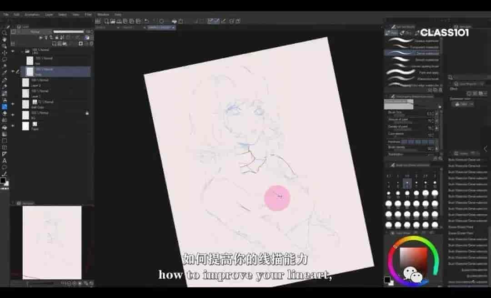Viewport: 491px width, 298px height.
Task: Select the highlighted brush size preset
Action: [407, 183]
